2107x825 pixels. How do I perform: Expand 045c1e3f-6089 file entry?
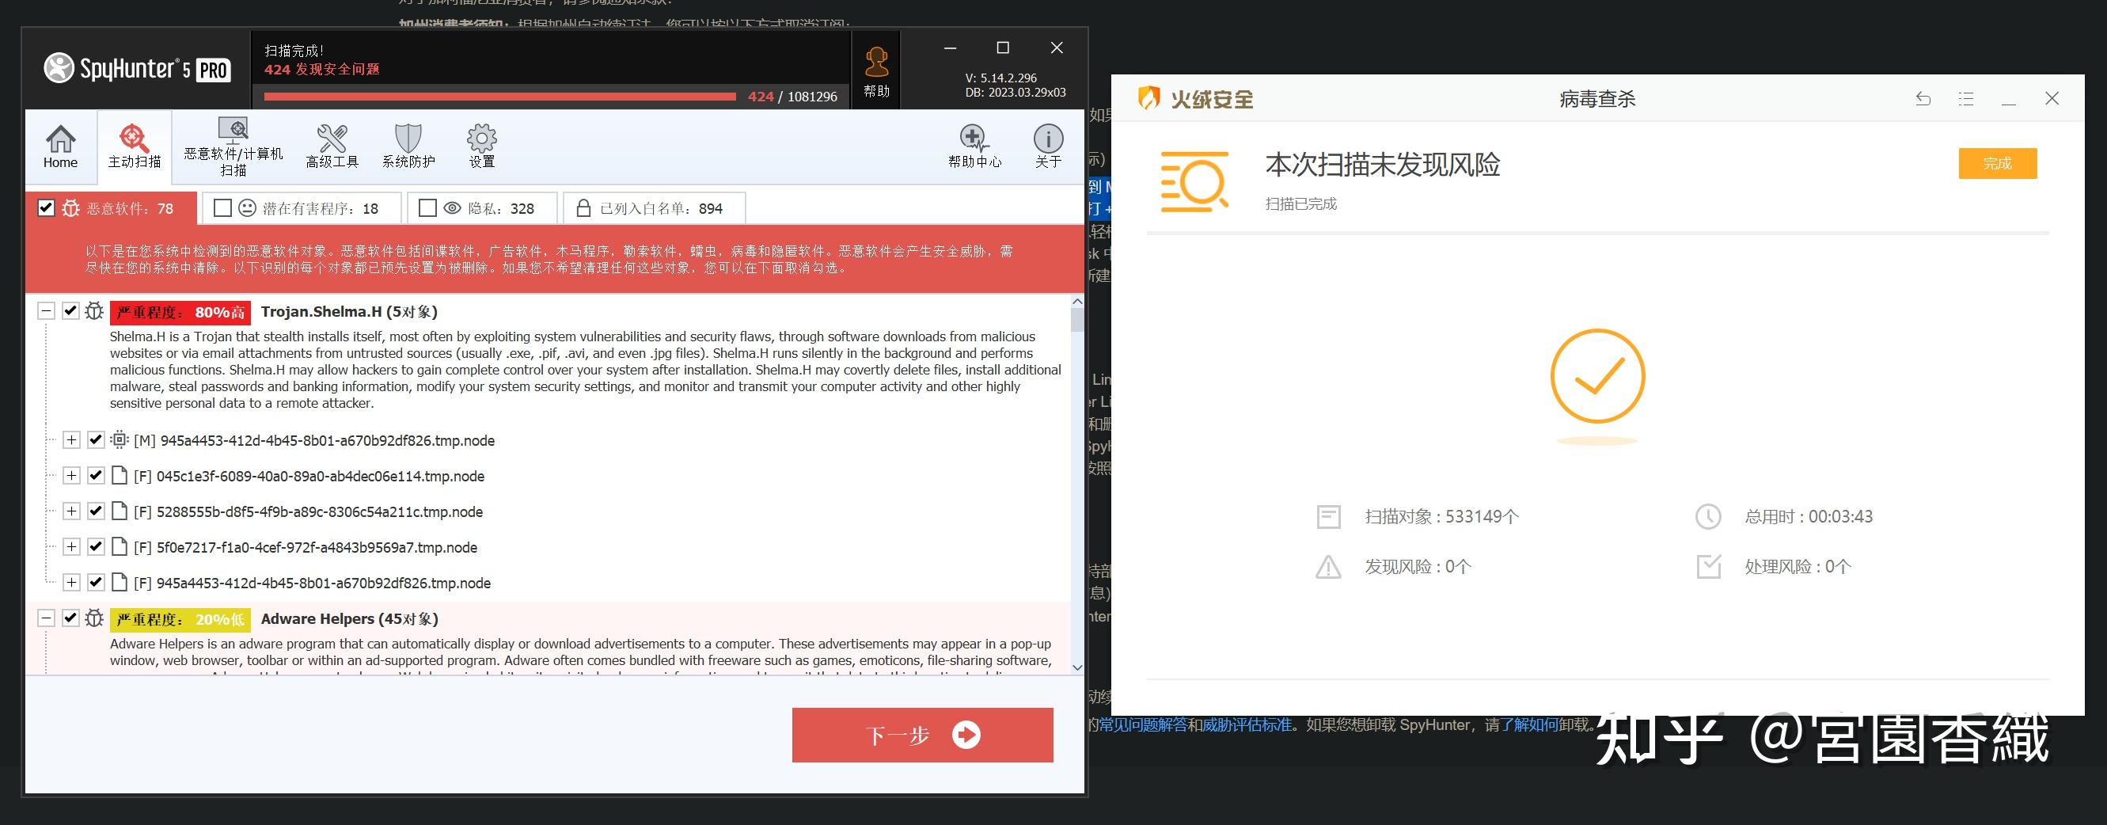(71, 476)
